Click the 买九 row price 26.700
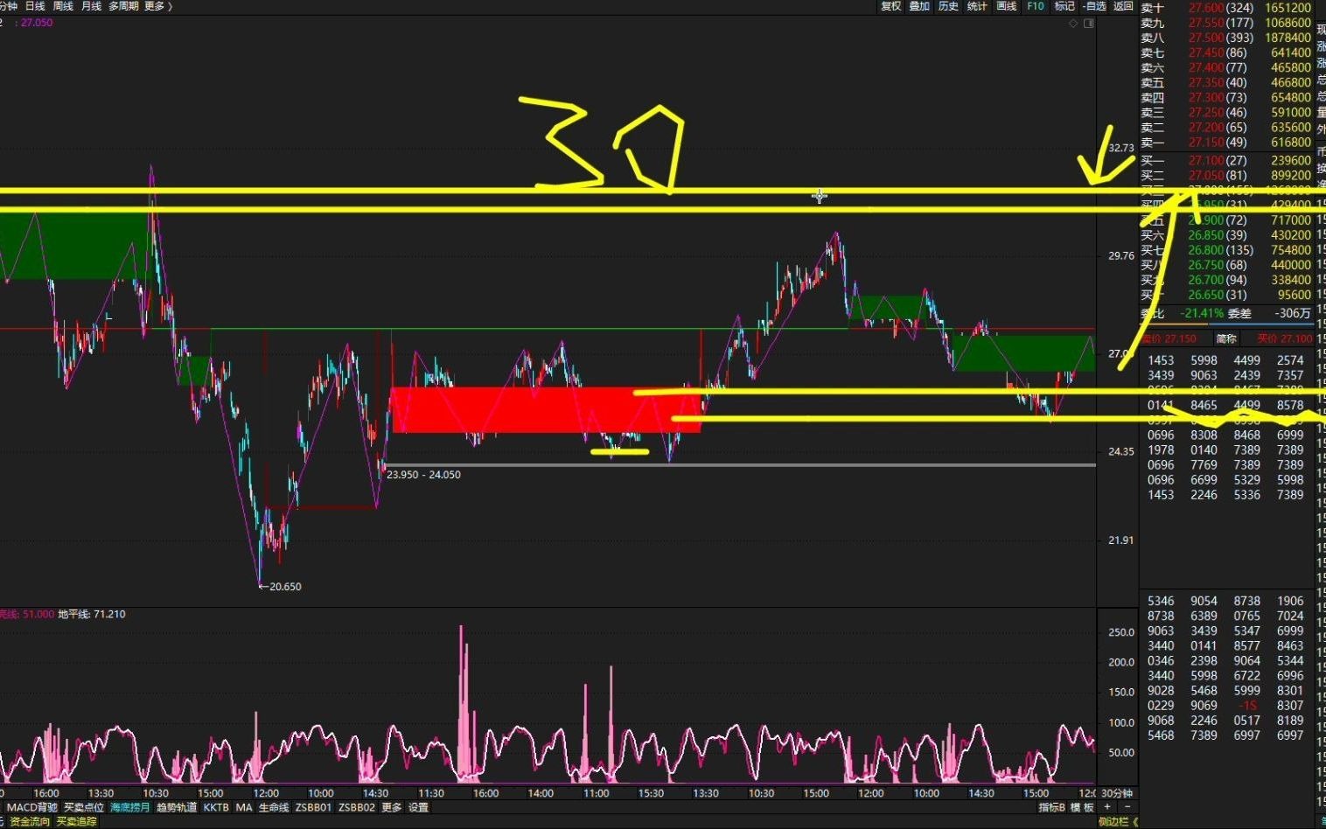The height and width of the screenshot is (829, 1326). click(1206, 280)
